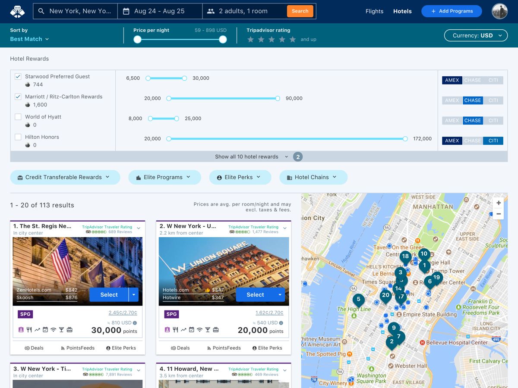Screen dimensions: 518x388
Task: Open Select arrow dropdown on St. Regis card
Action: coord(134,295)
